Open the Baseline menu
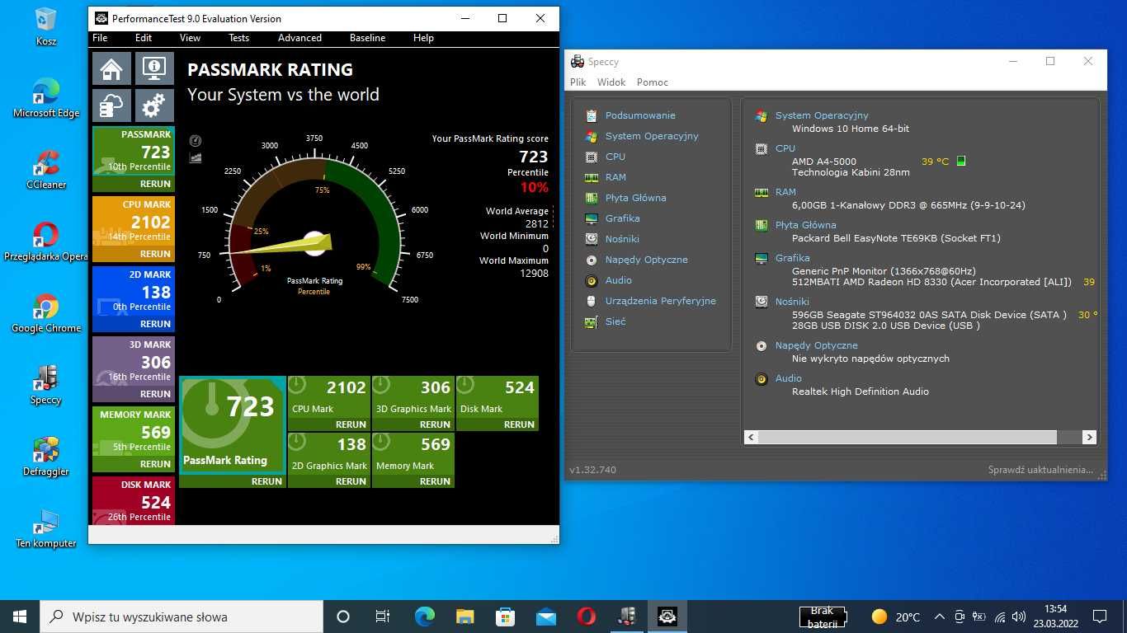The height and width of the screenshot is (633, 1127). pyautogui.click(x=367, y=38)
